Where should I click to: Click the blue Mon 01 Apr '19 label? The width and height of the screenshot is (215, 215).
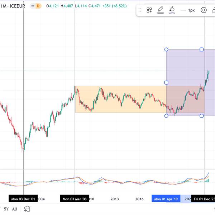coord(166,199)
